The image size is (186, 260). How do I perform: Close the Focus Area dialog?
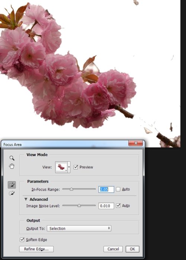(x=136, y=143)
